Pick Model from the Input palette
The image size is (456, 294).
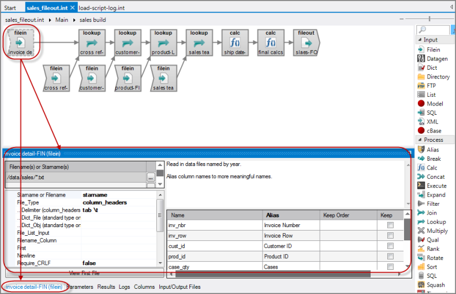431,104
